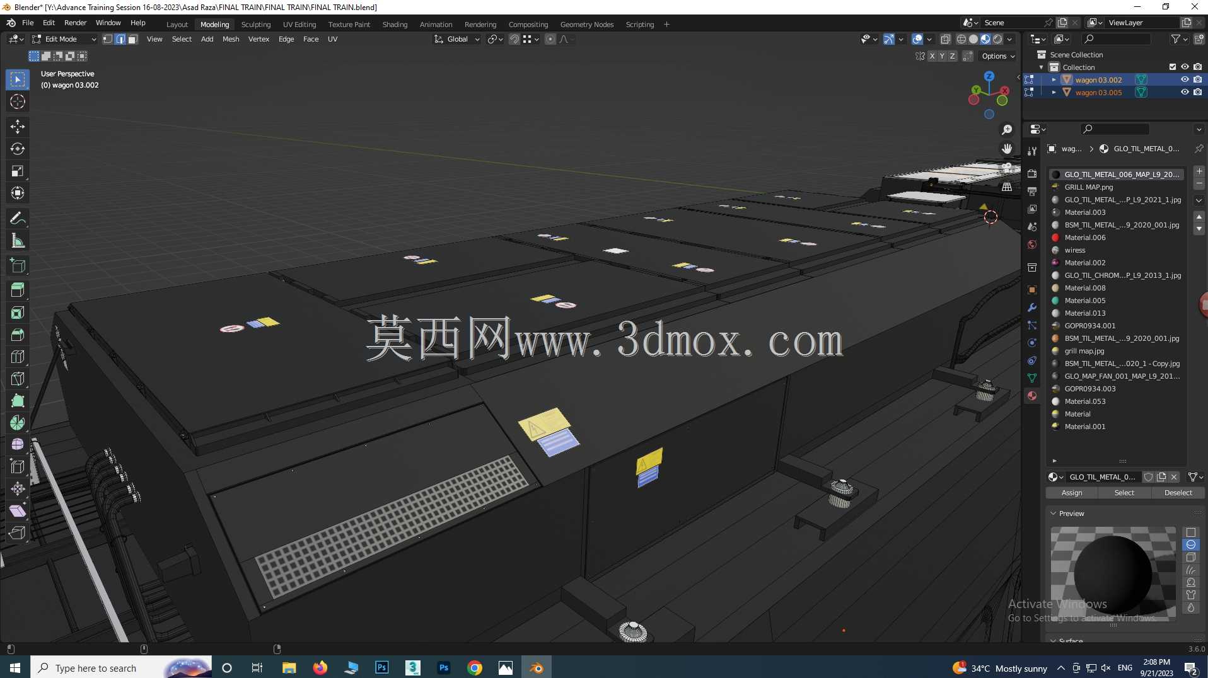Image resolution: width=1208 pixels, height=678 pixels.
Task: Open the Vertex menu
Action: point(258,39)
